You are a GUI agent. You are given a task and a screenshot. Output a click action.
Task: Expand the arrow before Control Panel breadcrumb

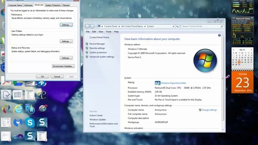tap(102, 26)
